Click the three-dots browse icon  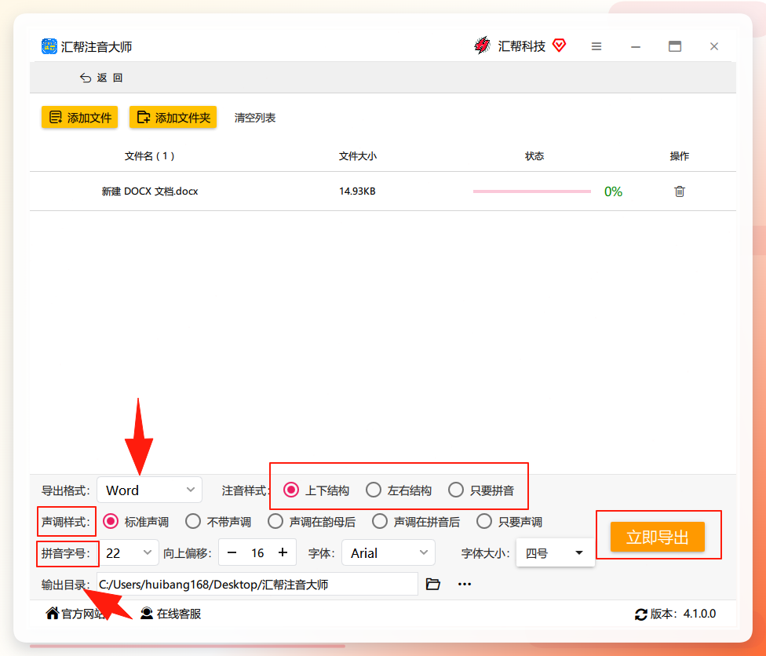[465, 584]
